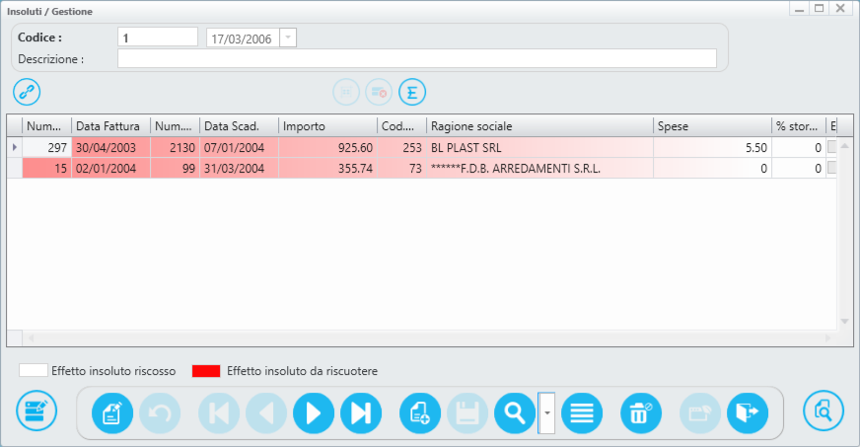860x447 pixels.
Task: Open the list view icon
Action: pos(582,413)
